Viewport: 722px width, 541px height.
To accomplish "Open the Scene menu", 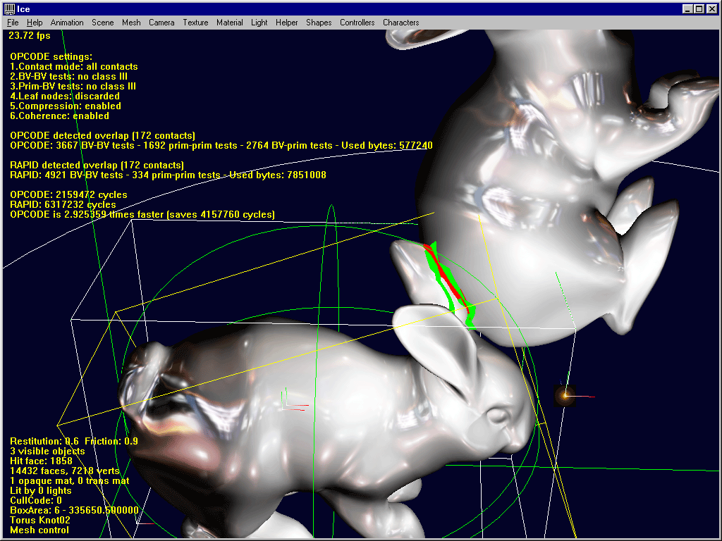I will click(x=103, y=23).
